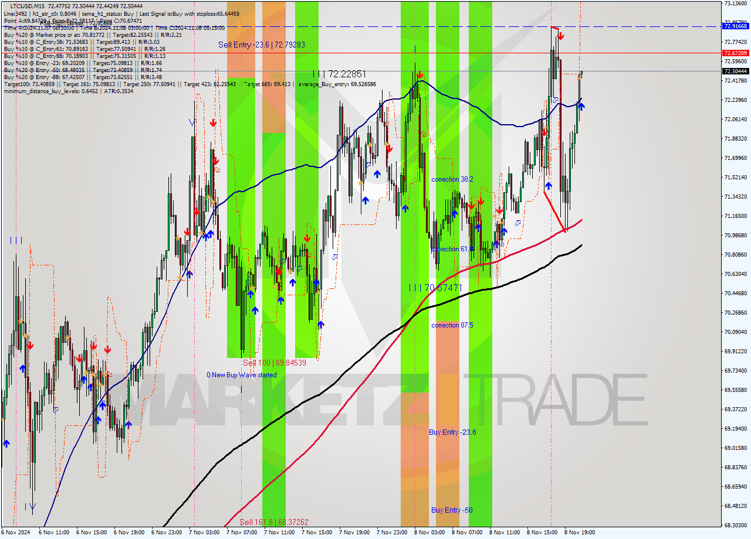Click the '7 Nov 03:00' time label
This screenshot has width=751, height=539.
click(204, 533)
